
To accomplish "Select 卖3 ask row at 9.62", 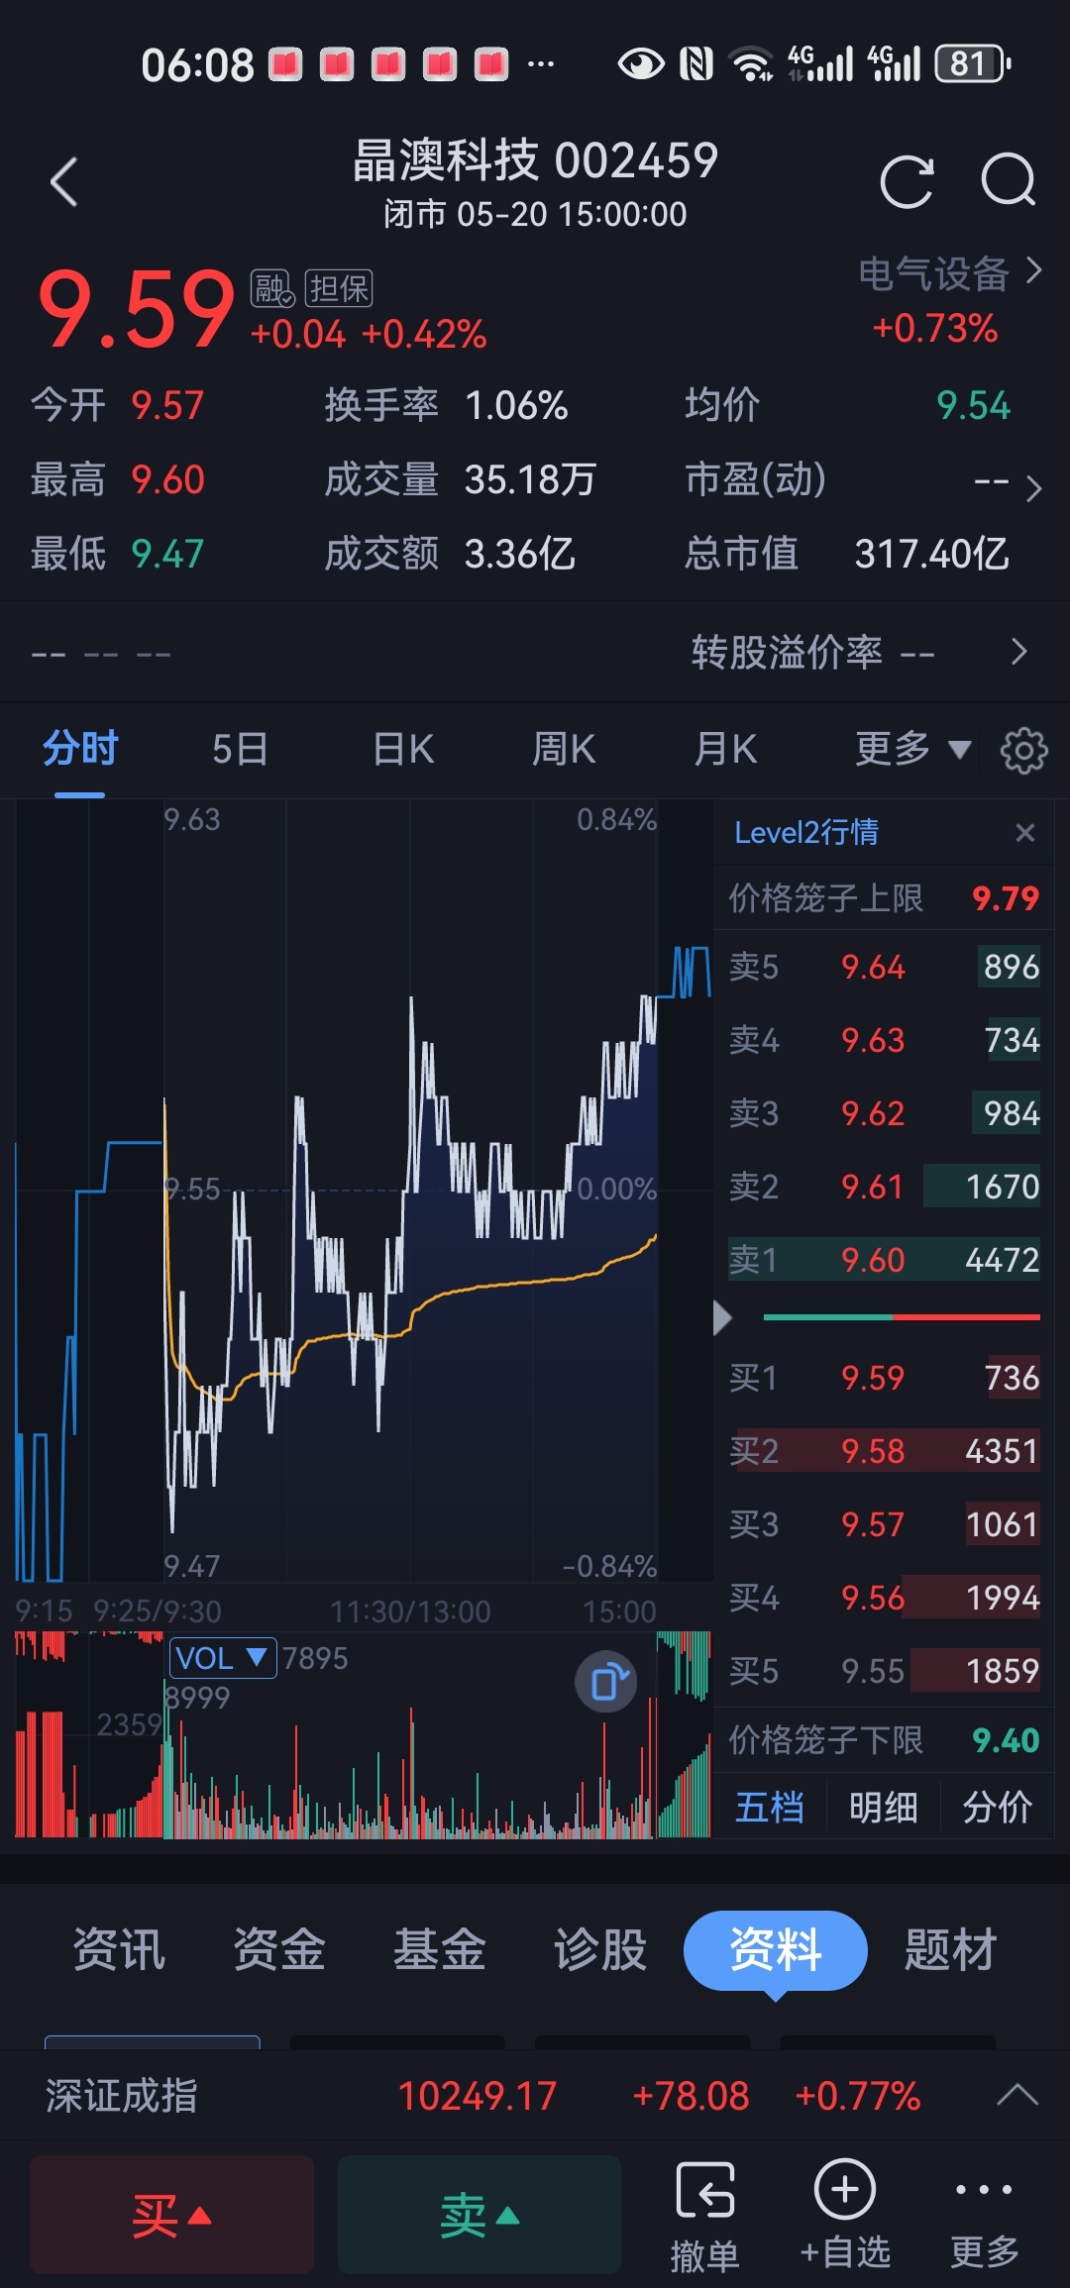I will coord(884,1113).
